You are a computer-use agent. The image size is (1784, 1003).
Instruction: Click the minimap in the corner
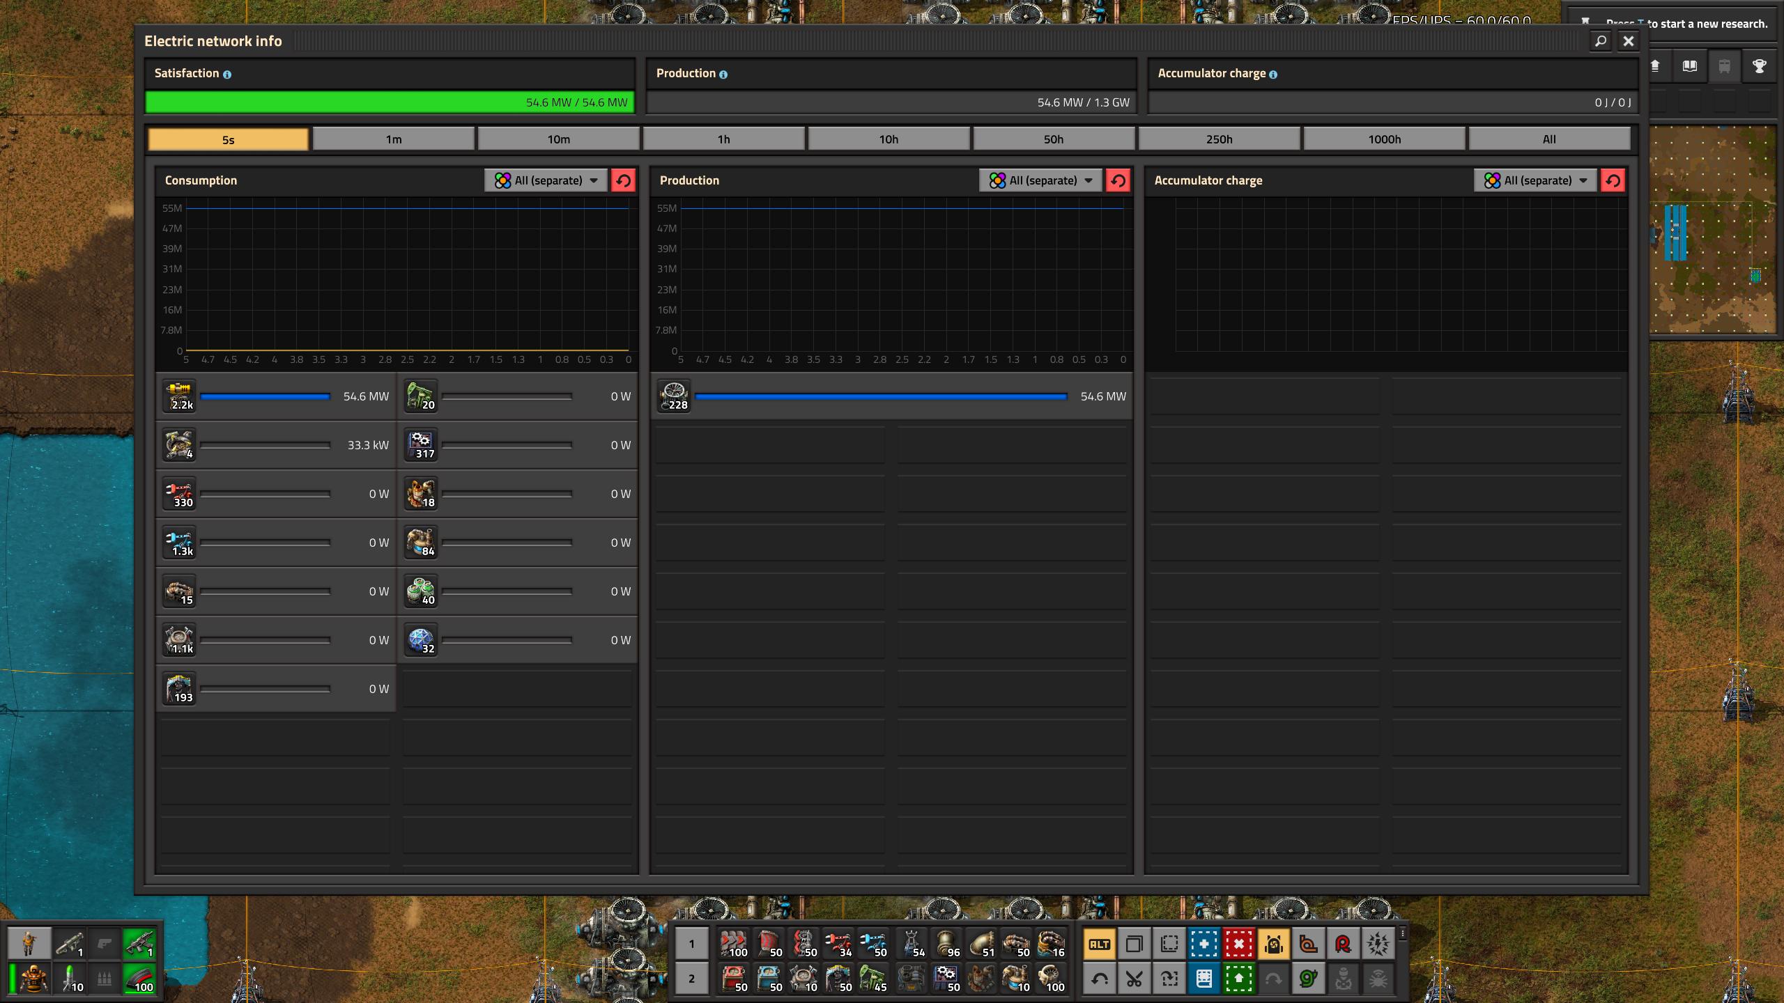coord(1713,230)
